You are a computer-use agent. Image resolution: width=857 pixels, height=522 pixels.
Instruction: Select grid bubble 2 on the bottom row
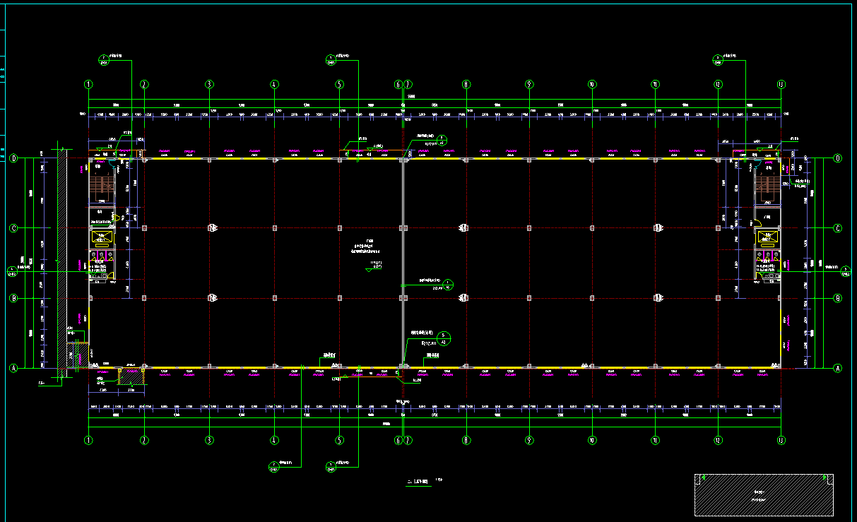click(144, 440)
